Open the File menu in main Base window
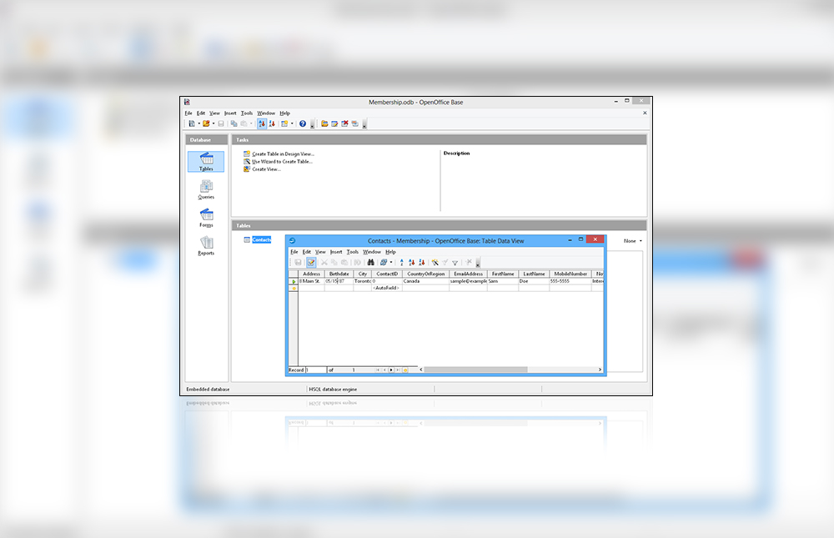Screen dimensions: 834x538 188,113
